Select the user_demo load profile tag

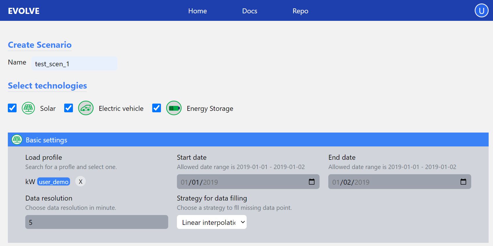tap(54, 182)
